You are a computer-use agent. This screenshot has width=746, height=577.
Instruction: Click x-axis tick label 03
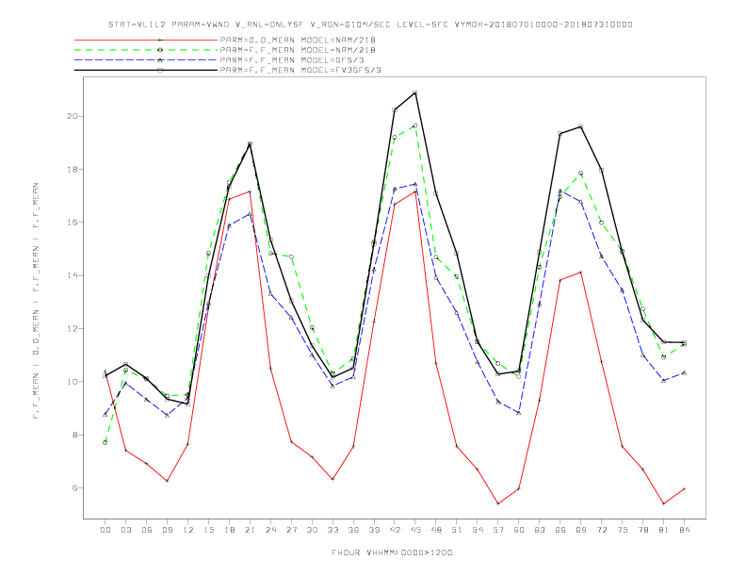[x=125, y=530]
